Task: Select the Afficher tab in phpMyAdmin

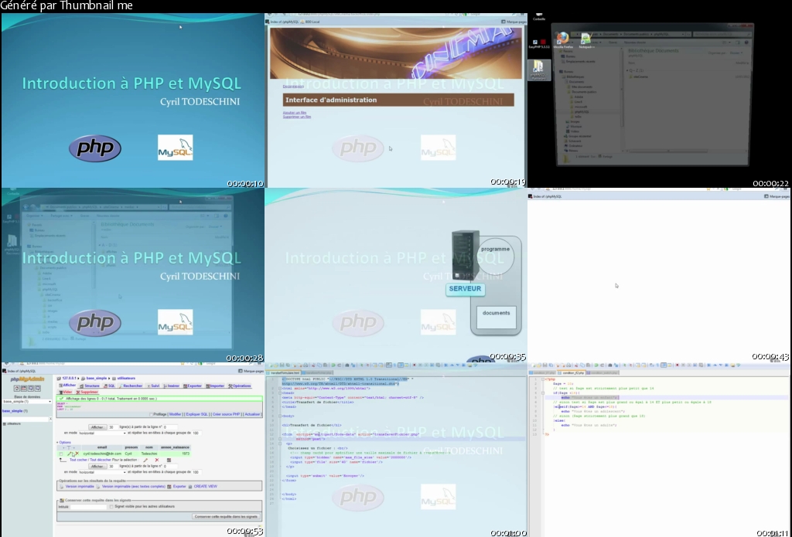Action: (x=68, y=385)
